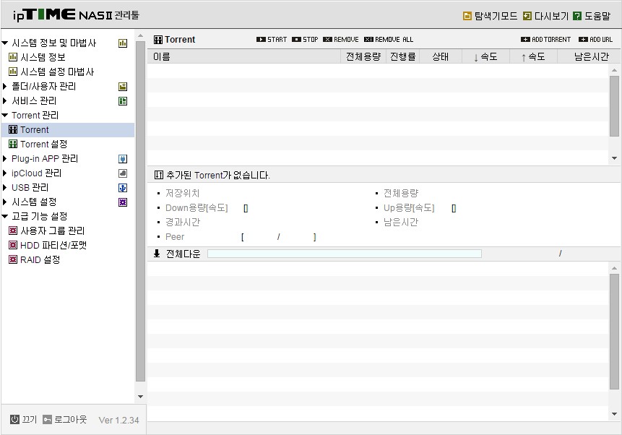Click the ipCloud category icon
This screenshot has width=622, height=435.
click(123, 173)
